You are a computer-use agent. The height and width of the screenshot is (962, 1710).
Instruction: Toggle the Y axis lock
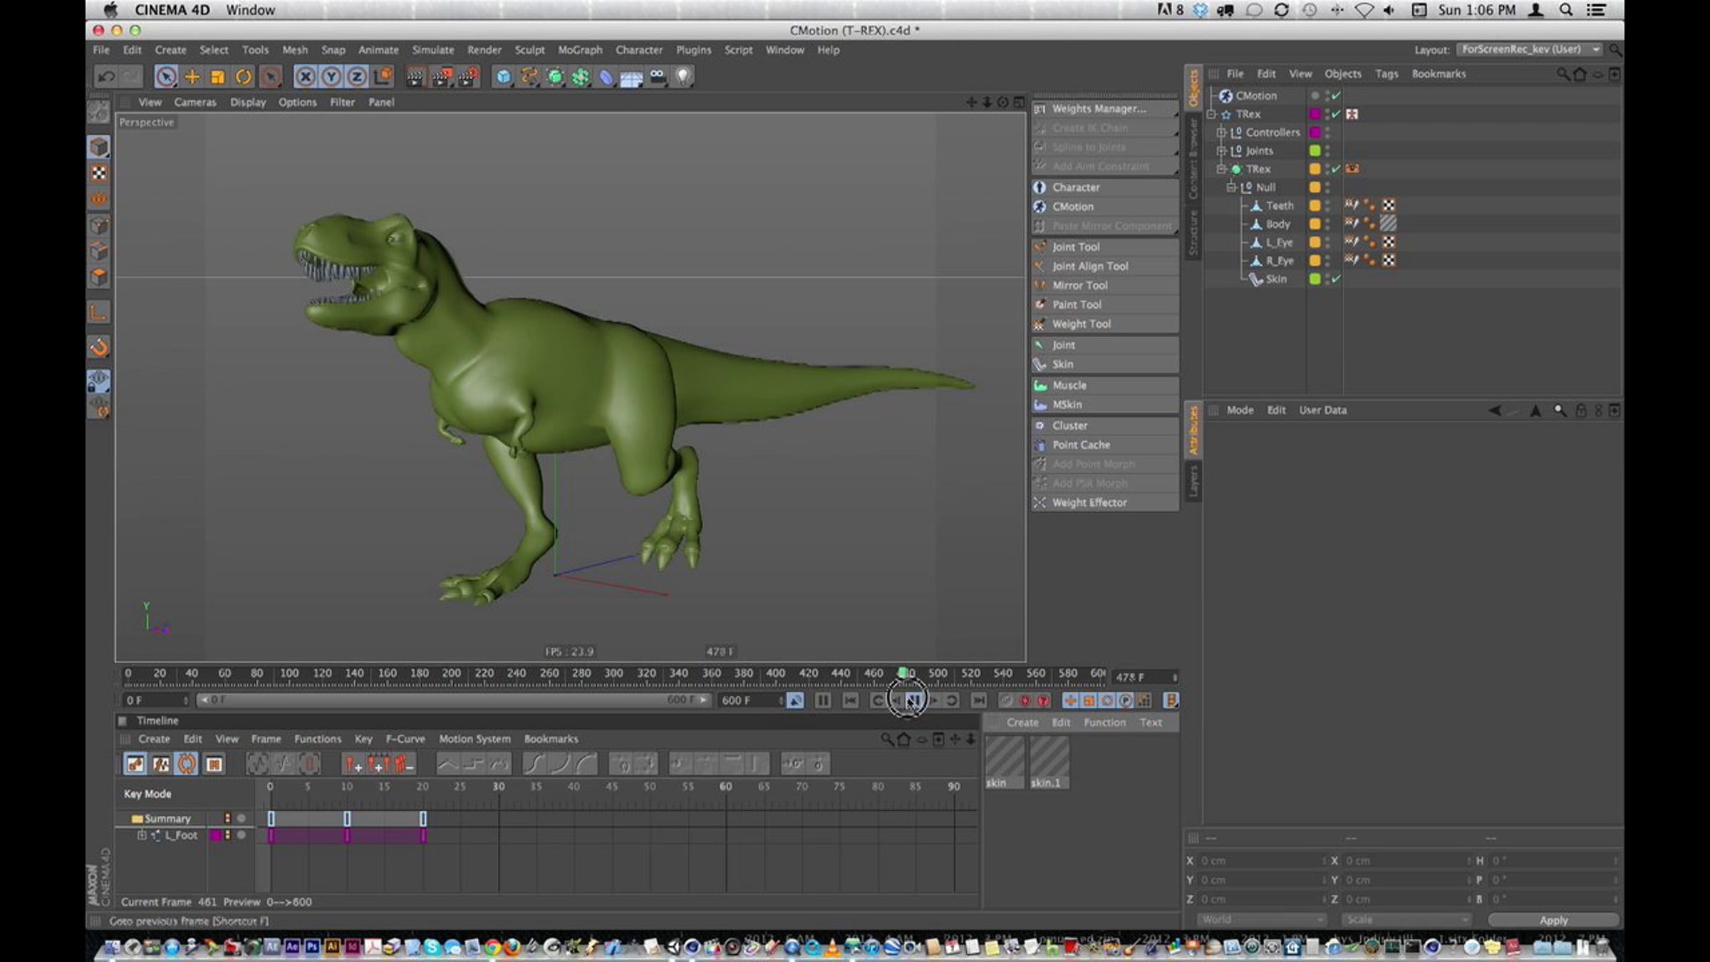[x=331, y=76]
